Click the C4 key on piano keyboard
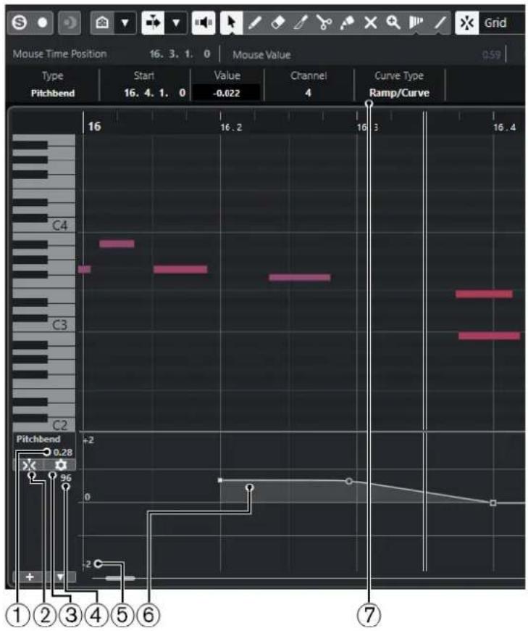This screenshot has width=528, height=631. pyautogui.click(x=60, y=226)
